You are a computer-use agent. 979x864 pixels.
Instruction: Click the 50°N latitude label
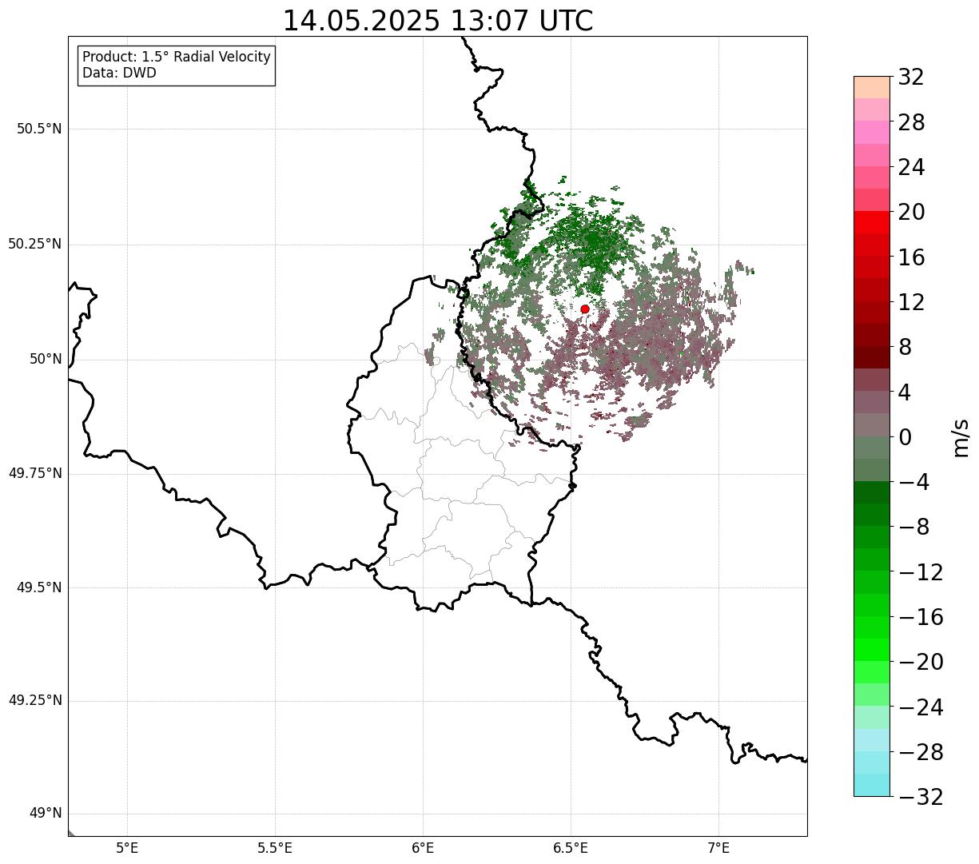click(46, 359)
